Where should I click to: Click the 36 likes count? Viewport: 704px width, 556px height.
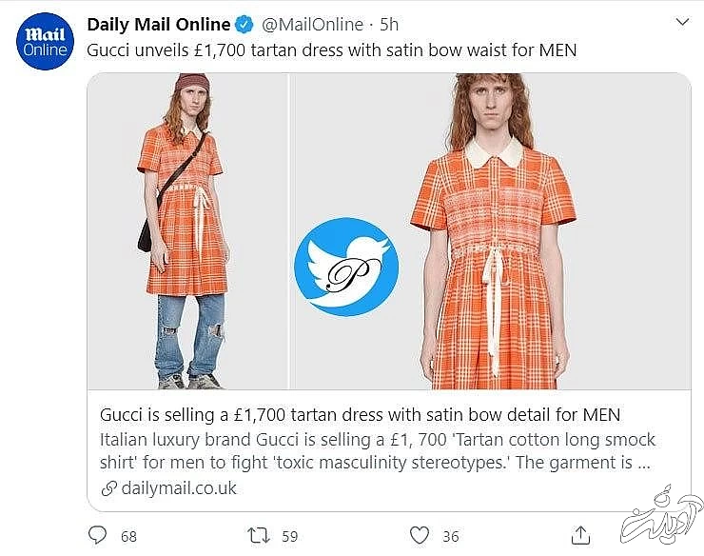(x=450, y=537)
